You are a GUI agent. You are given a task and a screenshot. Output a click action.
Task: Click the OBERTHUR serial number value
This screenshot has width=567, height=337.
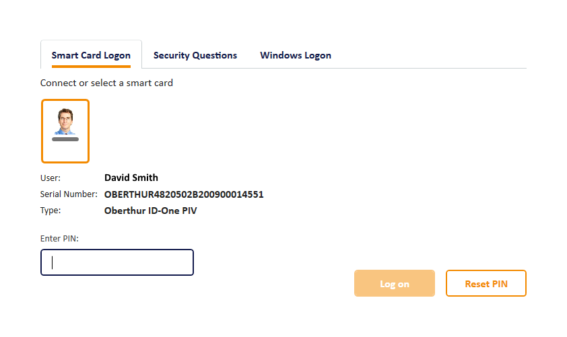(184, 194)
